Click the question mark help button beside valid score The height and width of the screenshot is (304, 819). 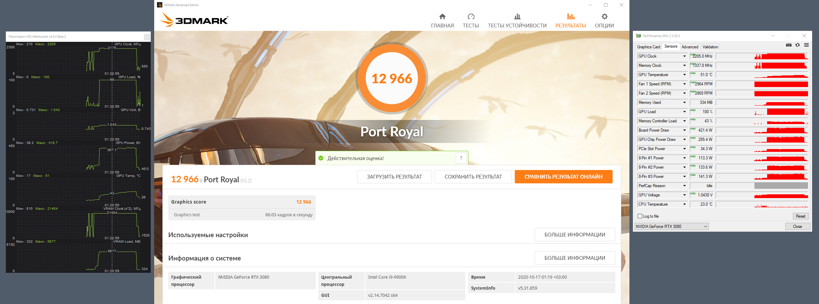click(461, 158)
